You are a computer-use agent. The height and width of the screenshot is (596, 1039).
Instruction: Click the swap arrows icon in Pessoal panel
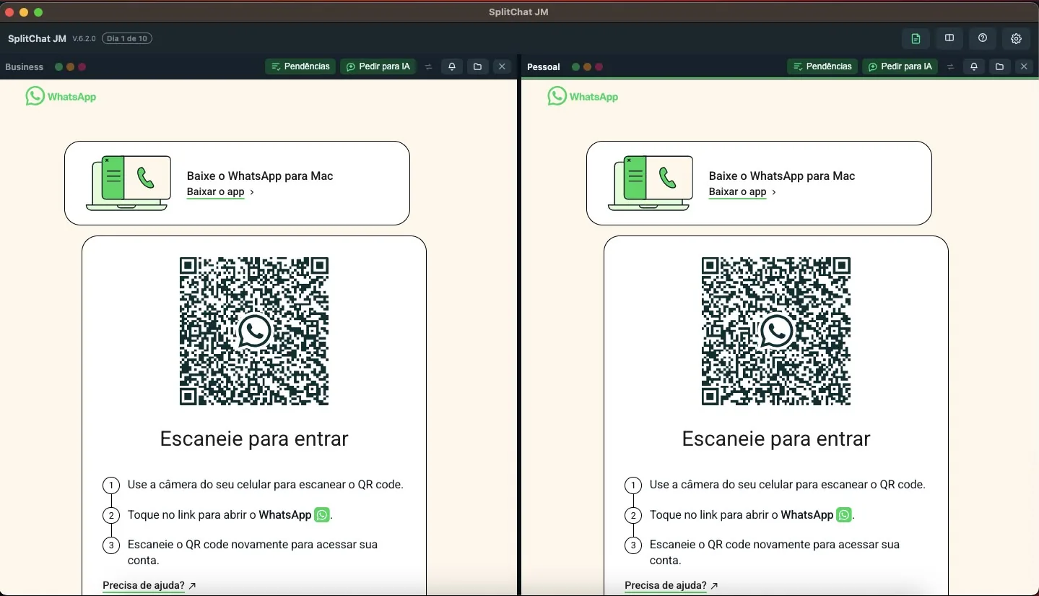click(950, 66)
